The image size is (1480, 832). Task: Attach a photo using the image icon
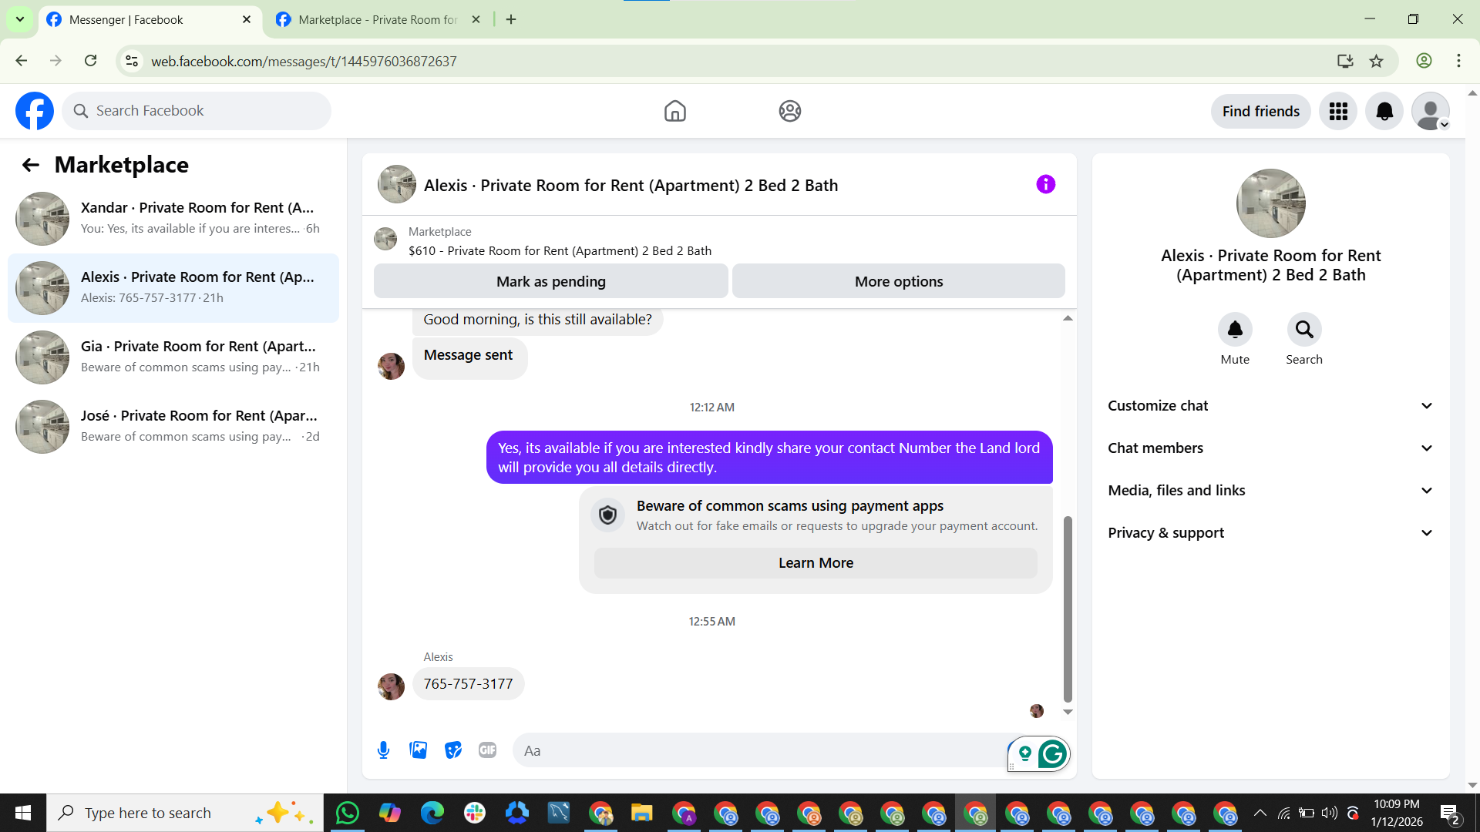point(418,750)
